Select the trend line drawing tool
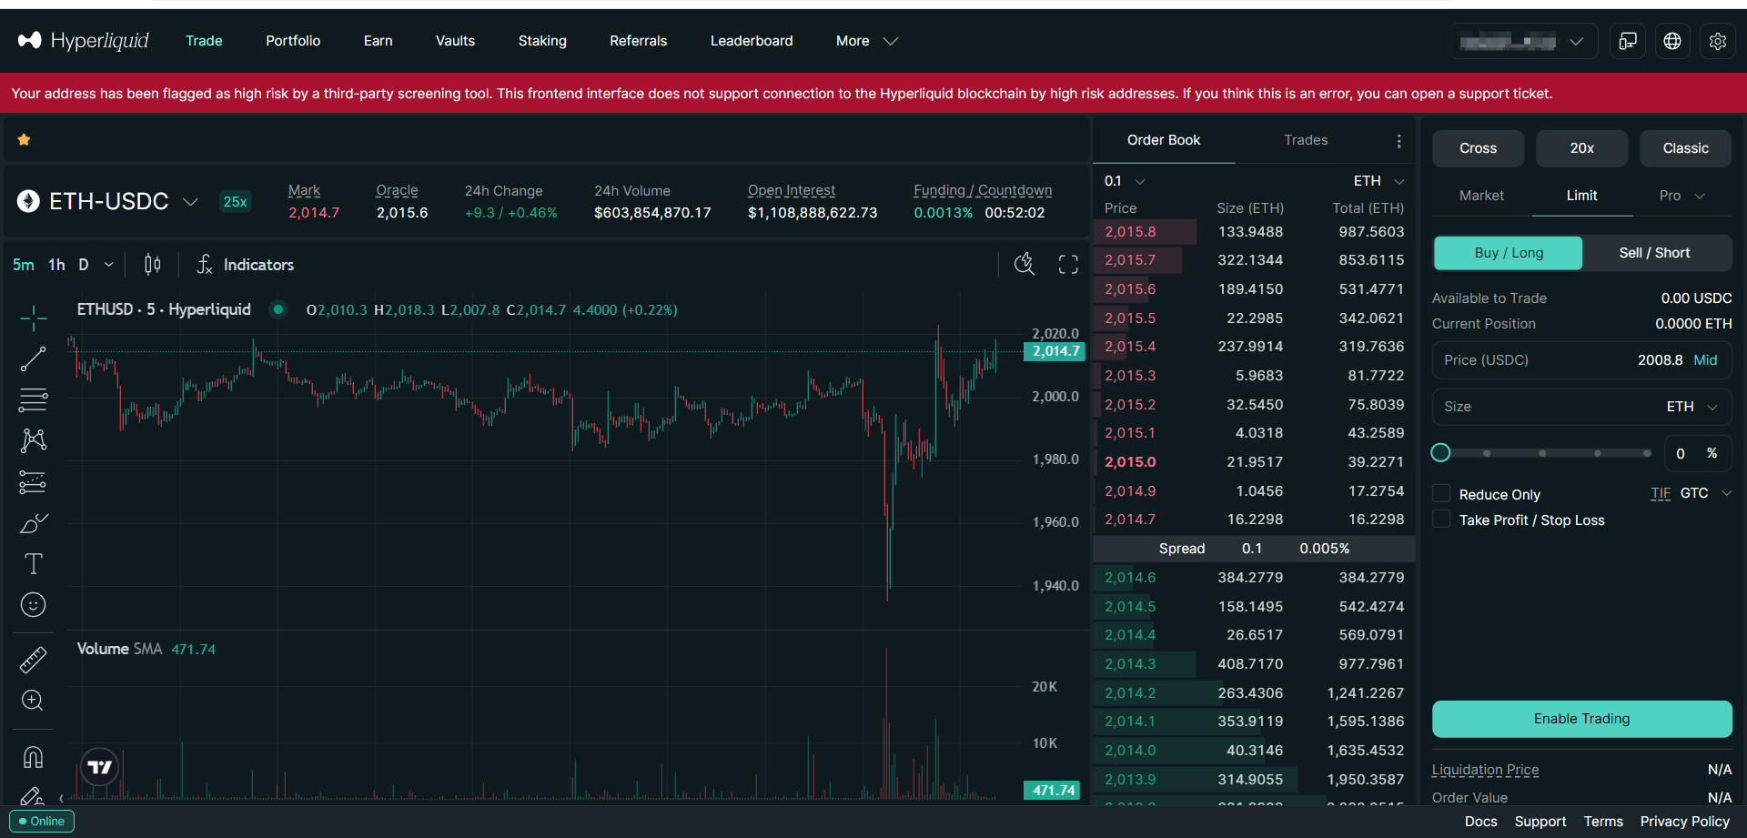The width and height of the screenshot is (1747, 838). tap(34, 359)
